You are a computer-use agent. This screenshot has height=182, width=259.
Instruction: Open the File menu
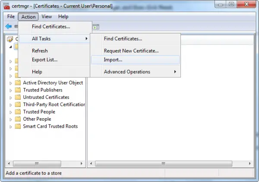point(11,16)
